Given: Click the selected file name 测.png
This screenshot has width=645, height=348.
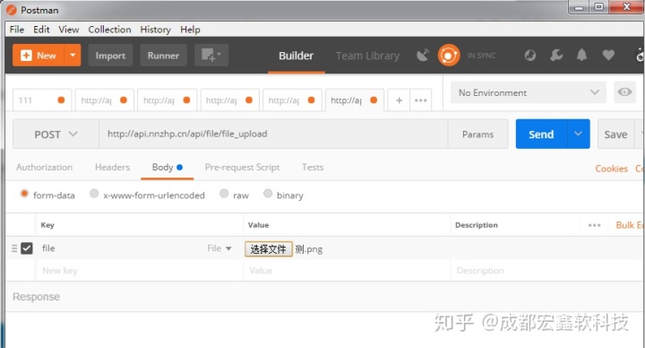Looking at the screenshot, I should tap(308, 249).
